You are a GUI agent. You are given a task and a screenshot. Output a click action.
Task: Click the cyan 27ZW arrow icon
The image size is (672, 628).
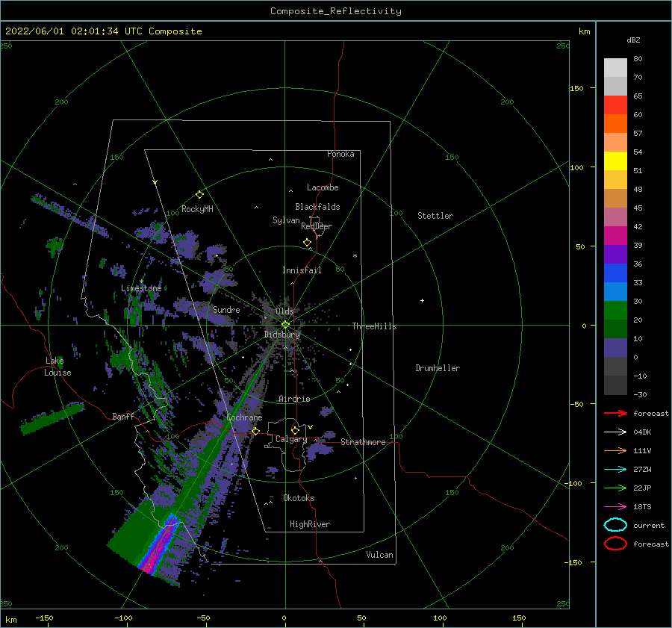pyautogui.click(x=615, y=470)
